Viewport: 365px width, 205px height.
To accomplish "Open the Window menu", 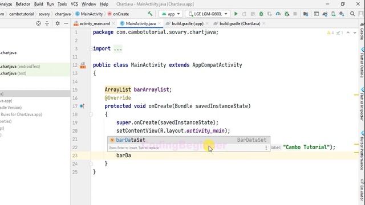I will tap(88, 4).
